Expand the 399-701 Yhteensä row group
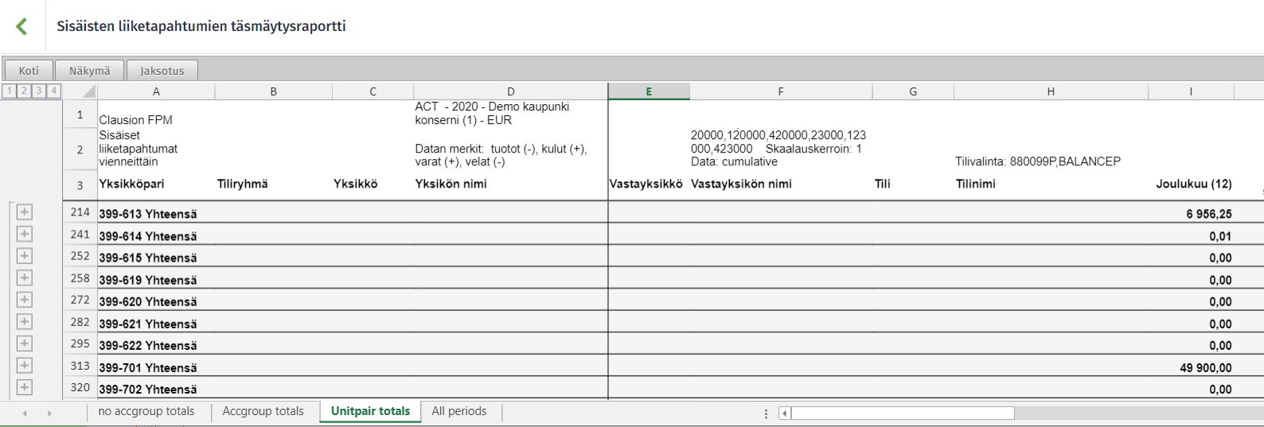The width and height of the screenshot is (1264, 427). (x=25, y=366)
